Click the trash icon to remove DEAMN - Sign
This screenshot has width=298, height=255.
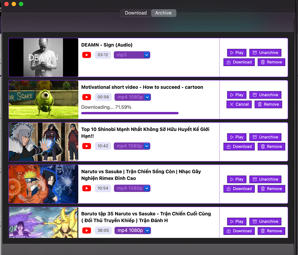263,62
